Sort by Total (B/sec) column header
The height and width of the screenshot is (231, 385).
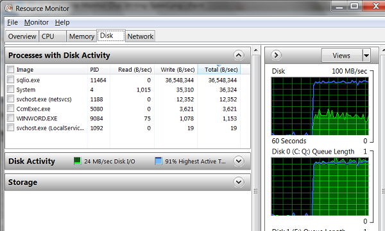pyautogui.click(x=219, y=70)
